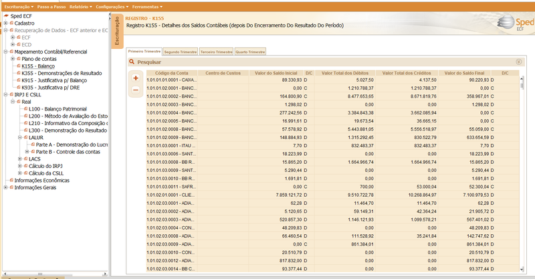
Task: Click the Valor do Saldo Final header
Action: coord(464,73)
